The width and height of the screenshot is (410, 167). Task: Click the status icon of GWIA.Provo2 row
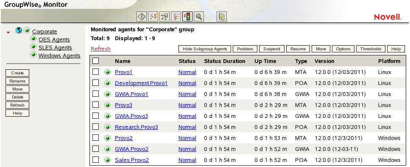click(107, 149)
